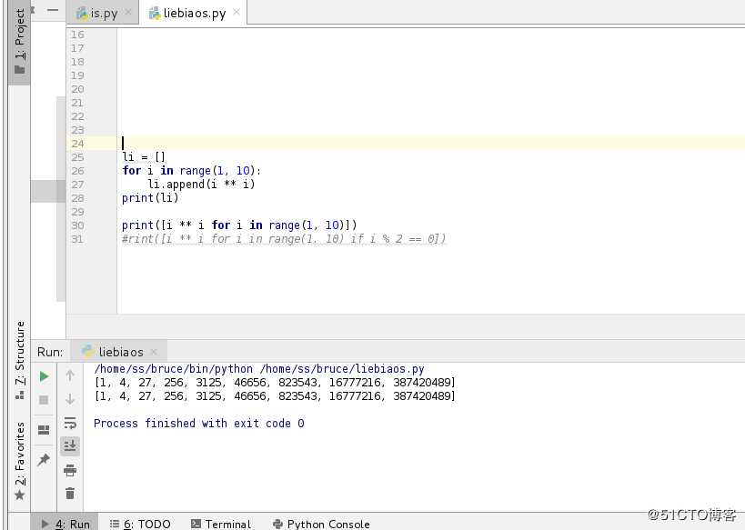Screen dimensions: 745x530
Task: Click 'Process finished with exit code 0' text
Action: (x=198, y=423)
